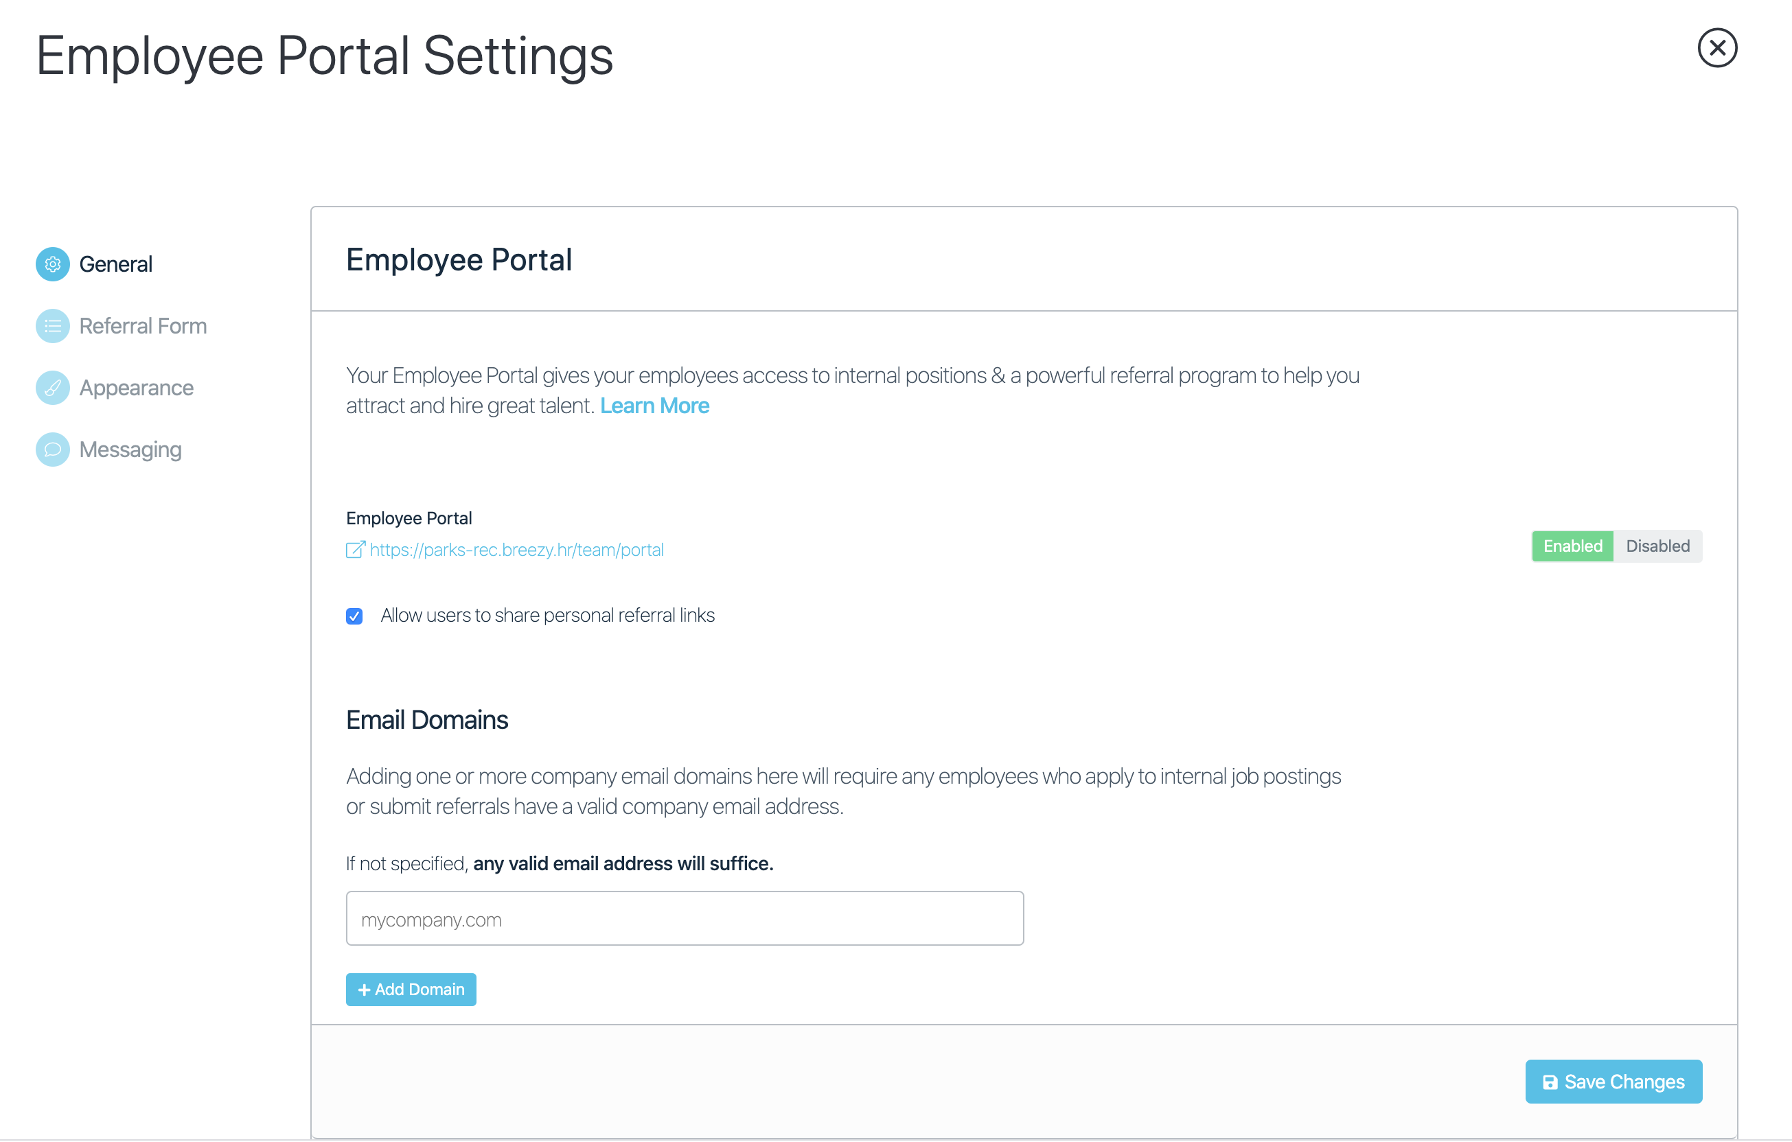Set Employee Portal to Enabled
The height and width of the screenshot is (1142, 1792).
pyautogui.click(x=1572, y=546)
